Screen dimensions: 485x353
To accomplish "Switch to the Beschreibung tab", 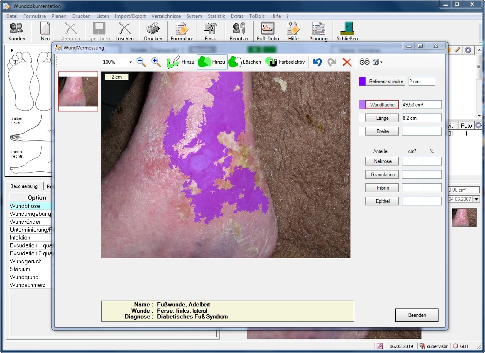I will (x=24, y=186).
